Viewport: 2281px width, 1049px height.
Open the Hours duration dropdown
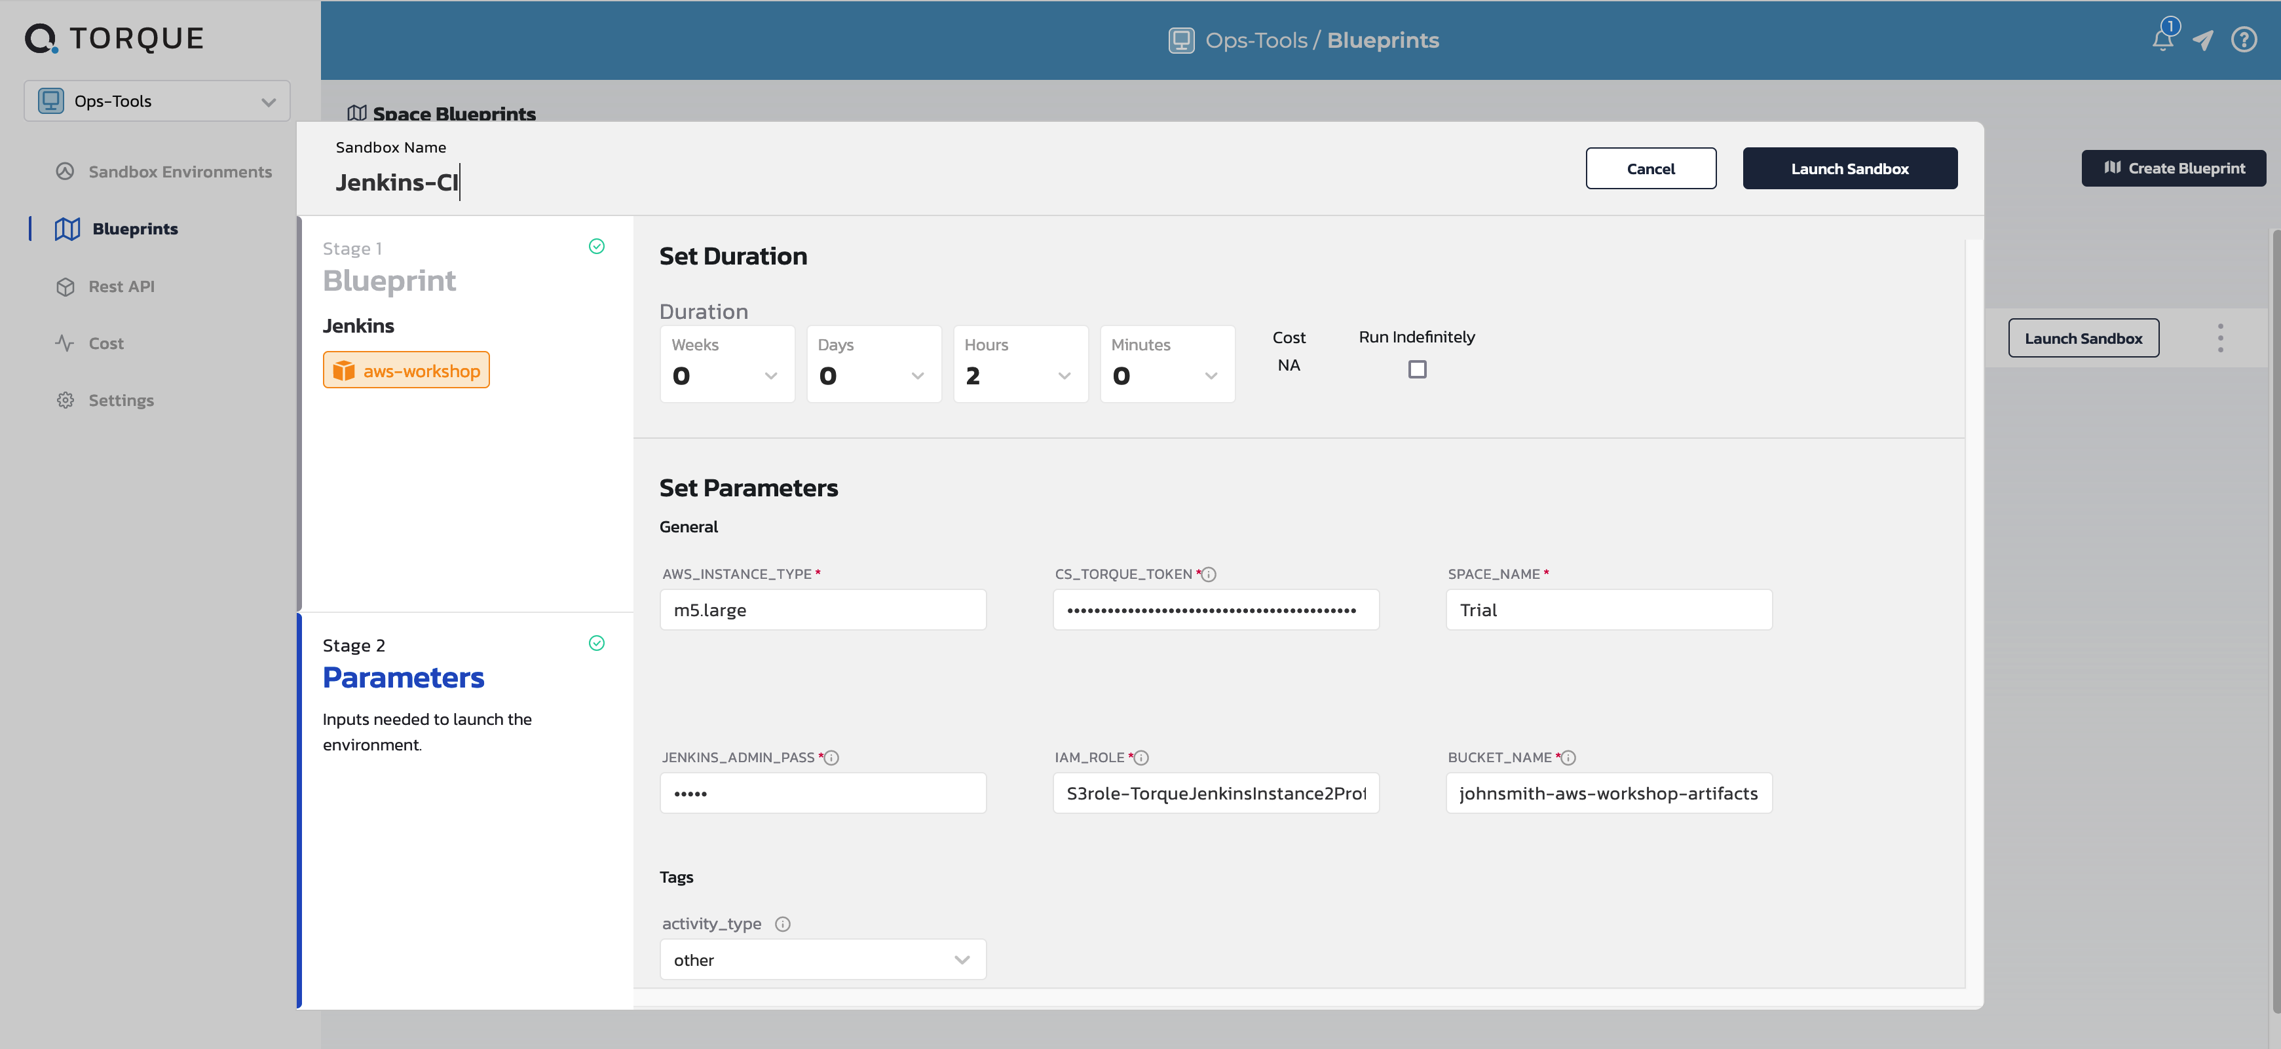tap(1020, 364)
